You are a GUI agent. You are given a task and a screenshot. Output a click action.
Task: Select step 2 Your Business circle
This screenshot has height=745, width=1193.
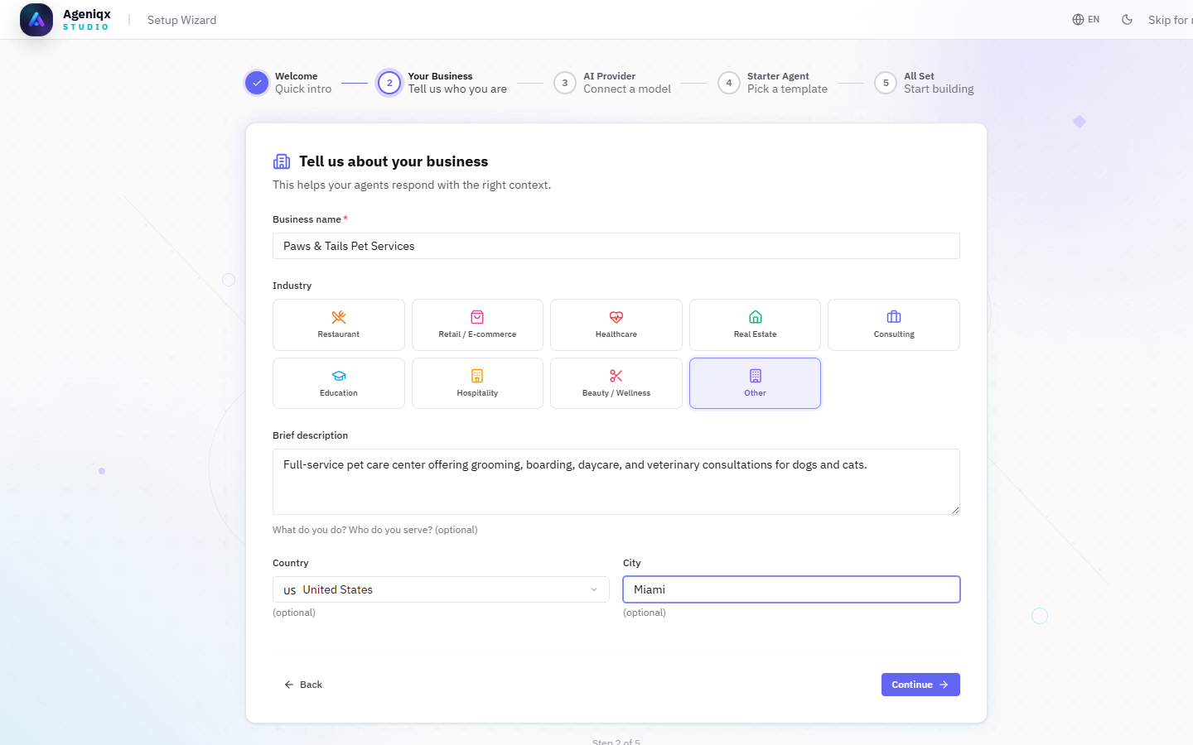[x=389, y=83]
